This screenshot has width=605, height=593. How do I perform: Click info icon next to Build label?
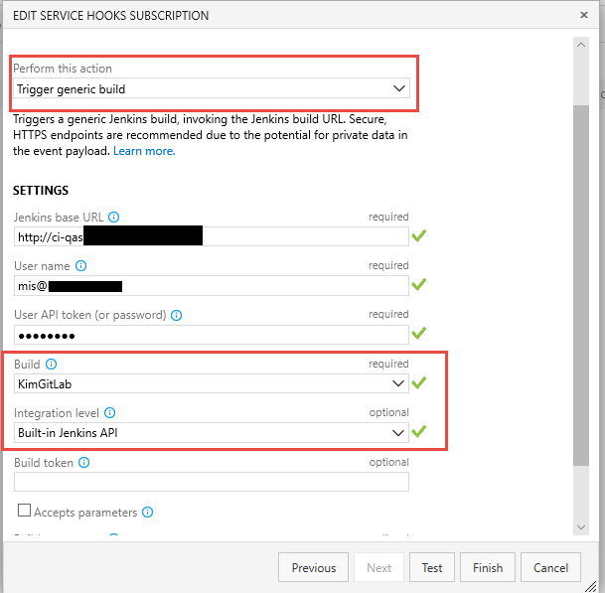(x=51, y=365)
